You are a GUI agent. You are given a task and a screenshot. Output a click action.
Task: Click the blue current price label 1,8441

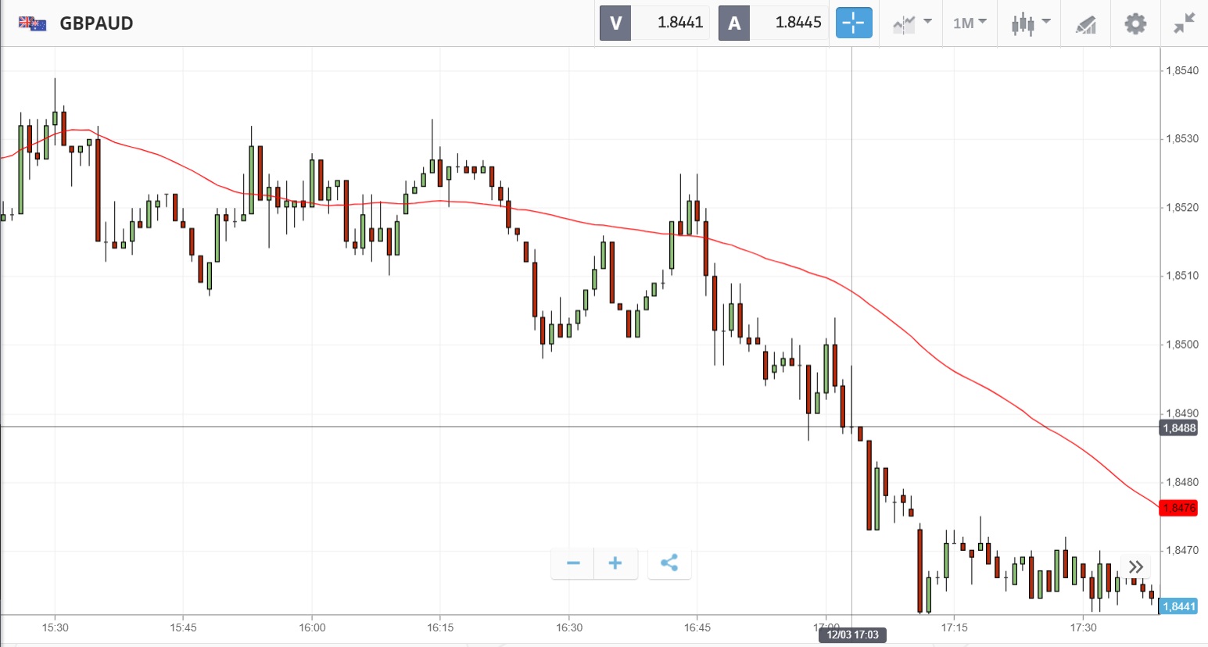click(1179, 606)
